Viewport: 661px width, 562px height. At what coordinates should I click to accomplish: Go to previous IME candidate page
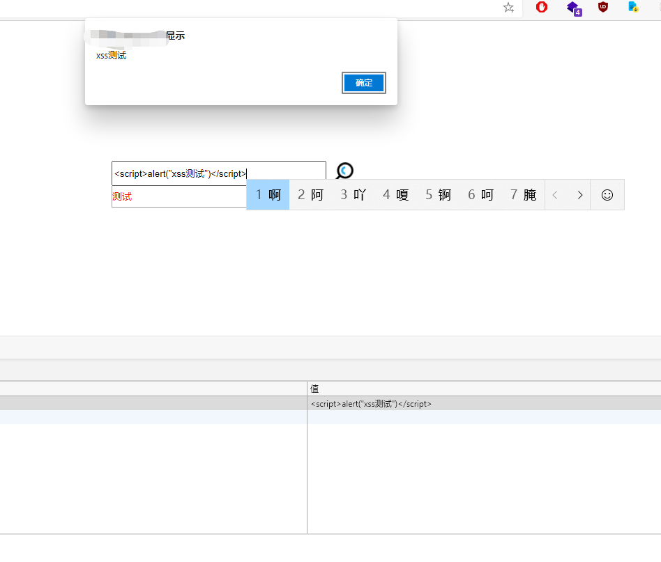coord(555,195)
